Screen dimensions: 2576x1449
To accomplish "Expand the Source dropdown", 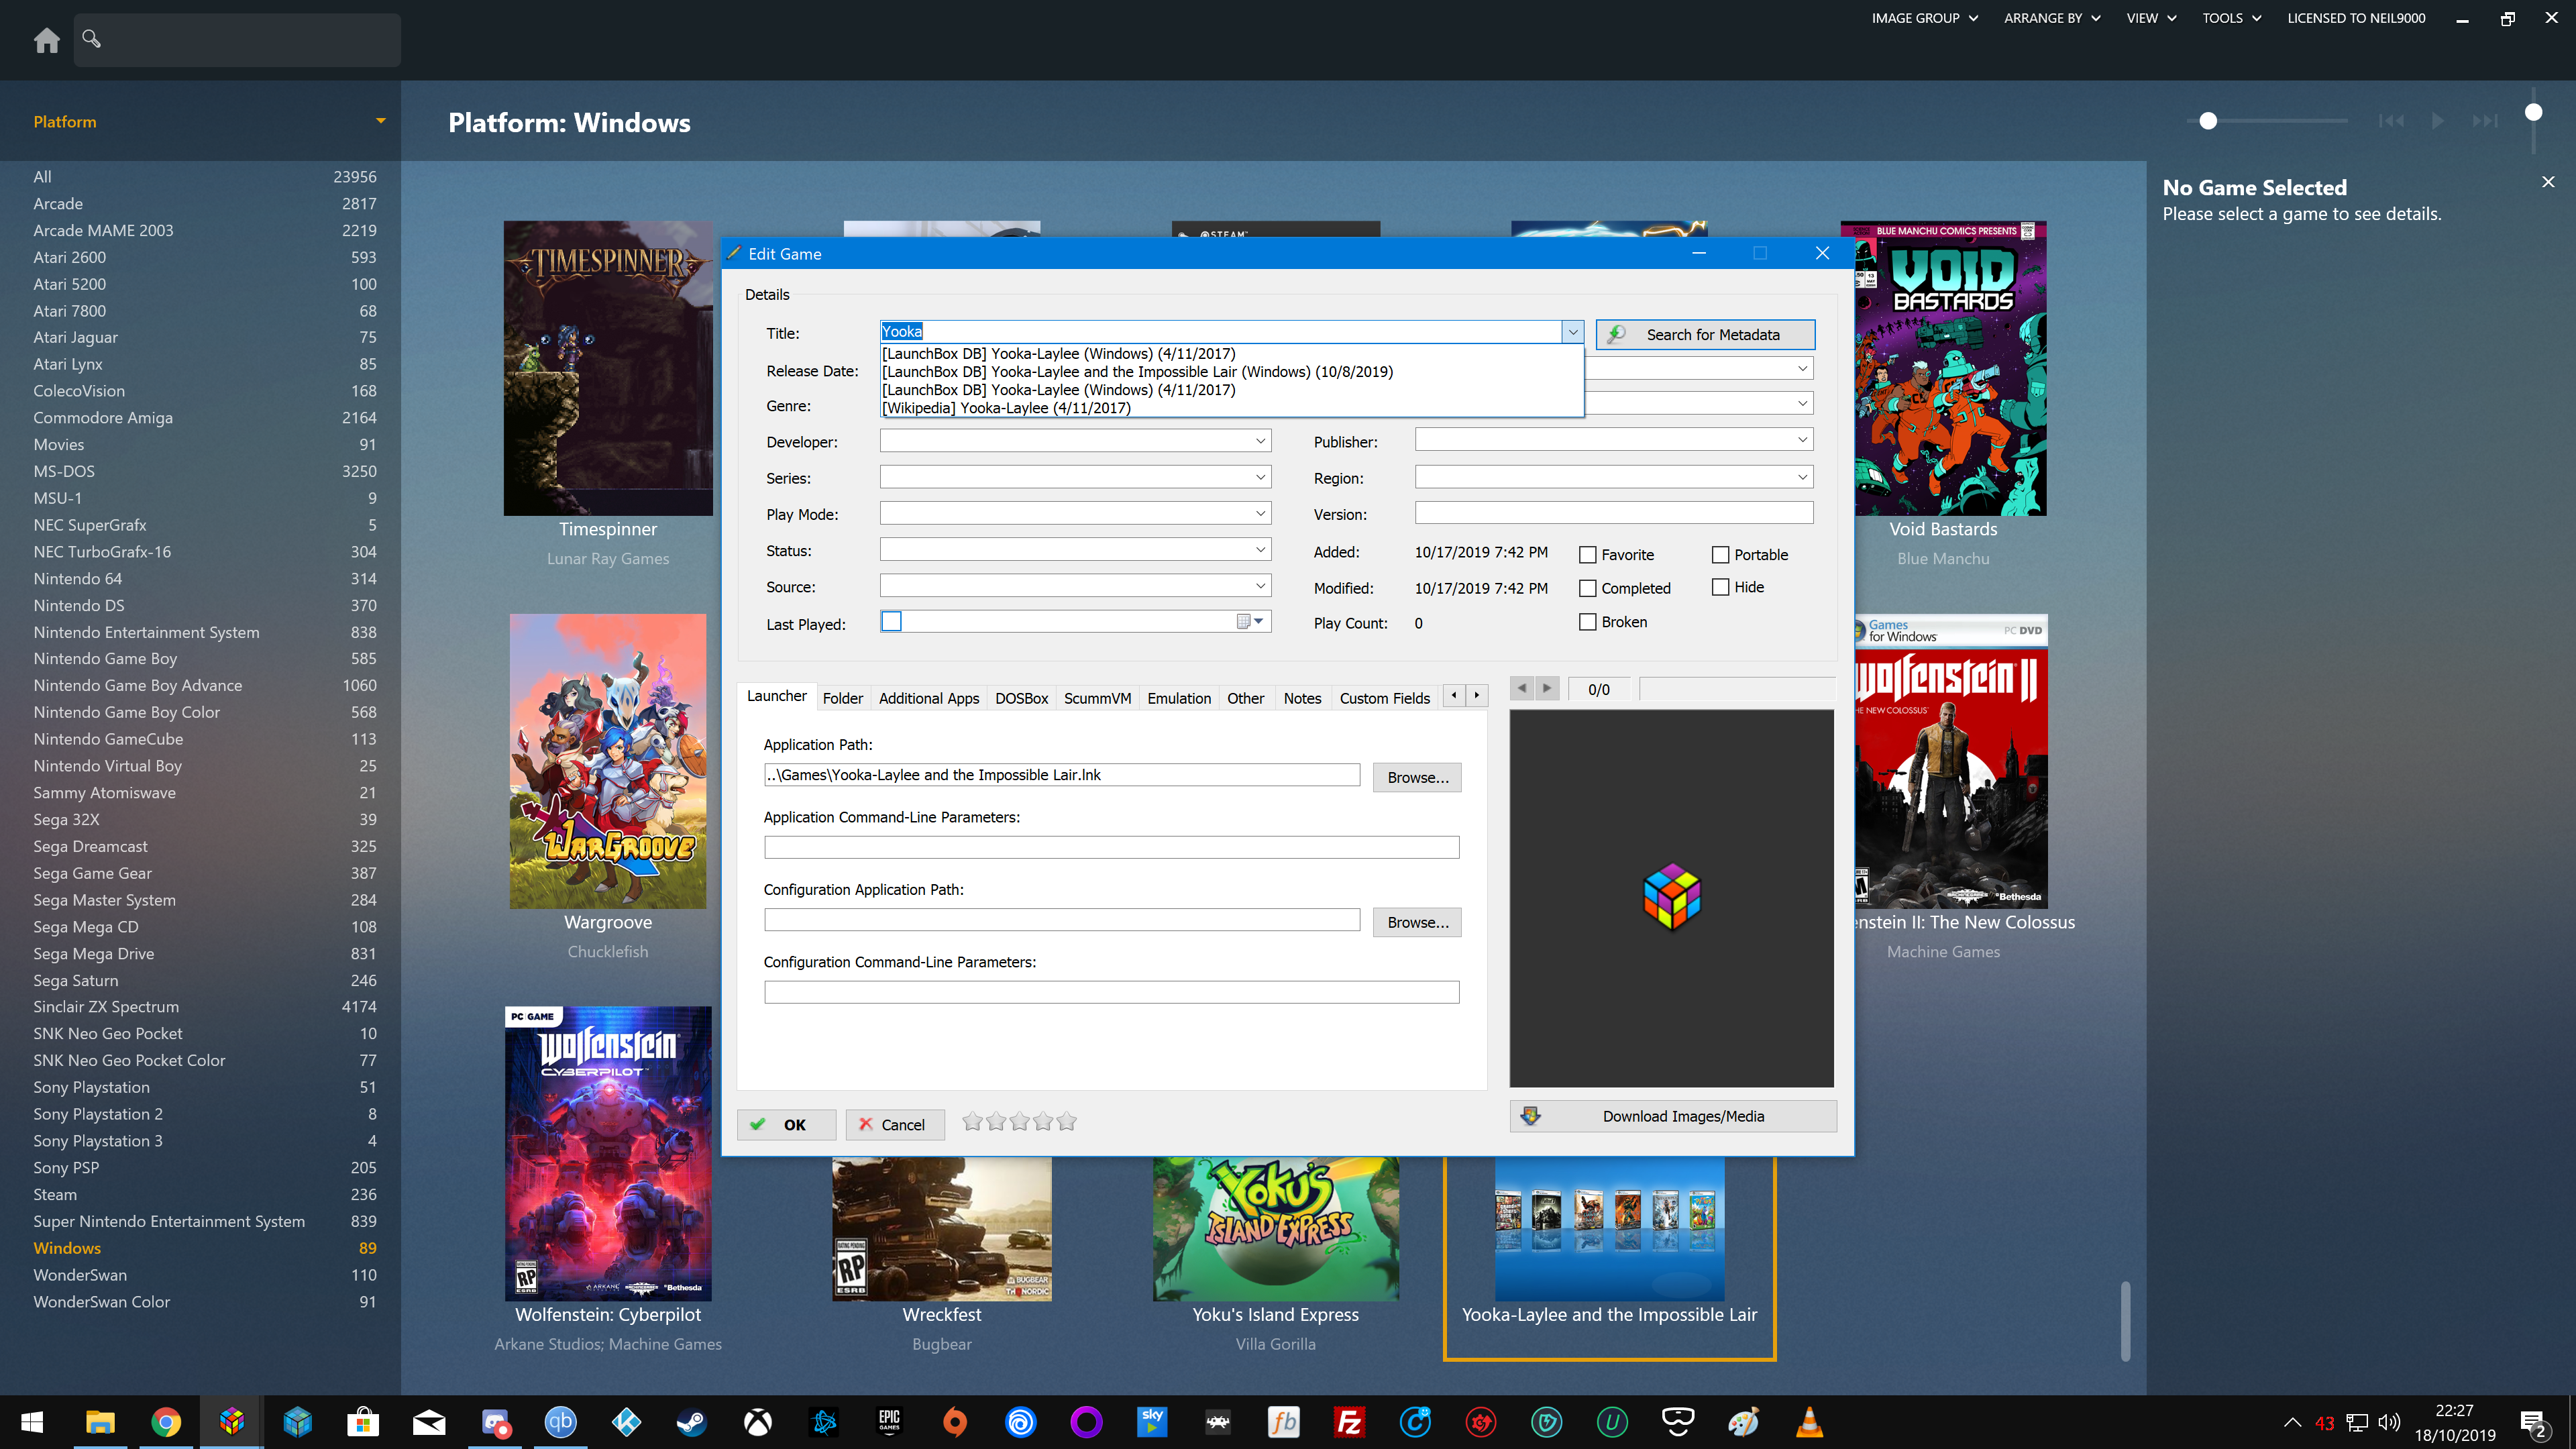I will click(x=1260, y=585).
